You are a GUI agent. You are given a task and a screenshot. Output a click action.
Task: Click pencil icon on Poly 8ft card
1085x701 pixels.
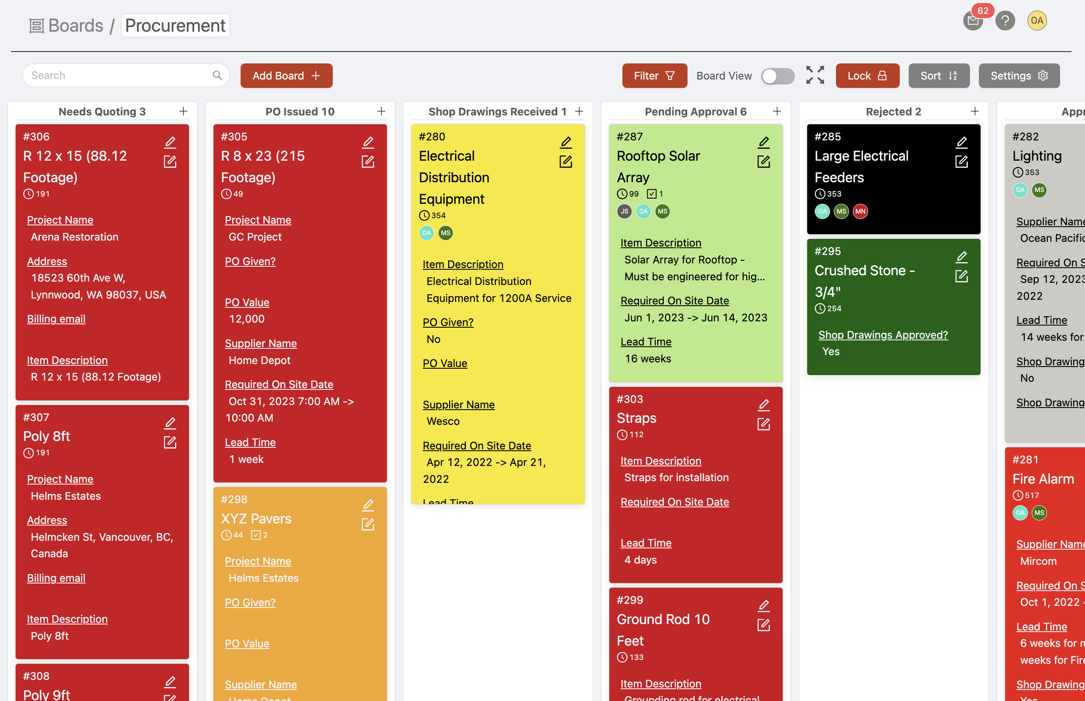(170, 423)
